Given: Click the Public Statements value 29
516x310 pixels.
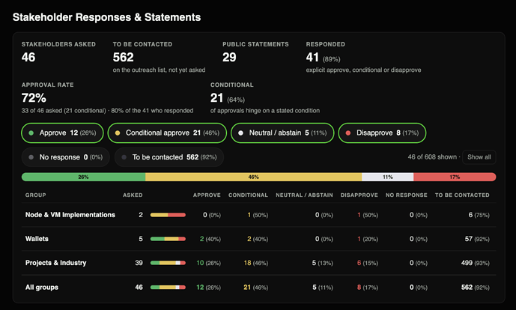Looking at the screenshot, I should click(229, 57).
